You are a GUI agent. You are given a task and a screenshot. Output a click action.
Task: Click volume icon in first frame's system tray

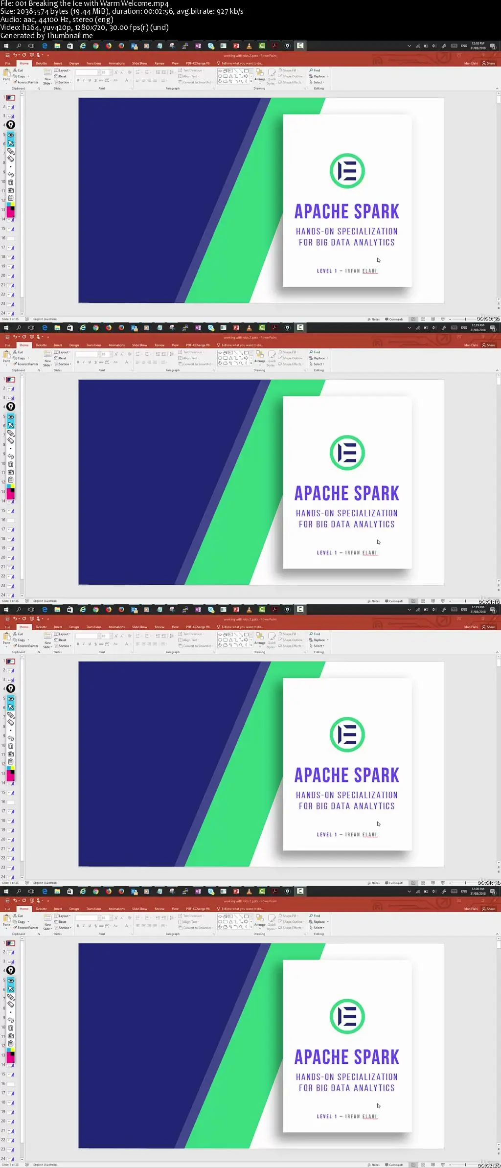(434, 46)
